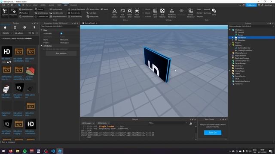Show the Network stats
The image size is (275, 154).
(207, 9)
